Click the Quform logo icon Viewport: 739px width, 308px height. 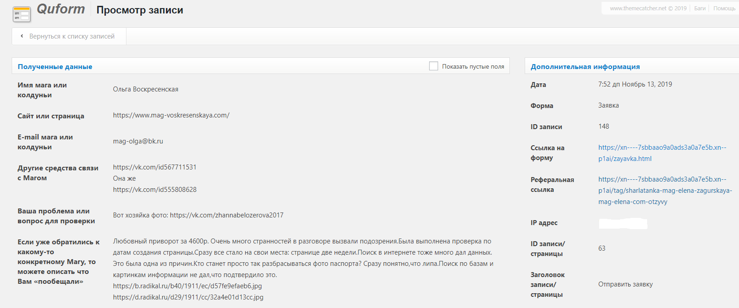pos(22,14)
